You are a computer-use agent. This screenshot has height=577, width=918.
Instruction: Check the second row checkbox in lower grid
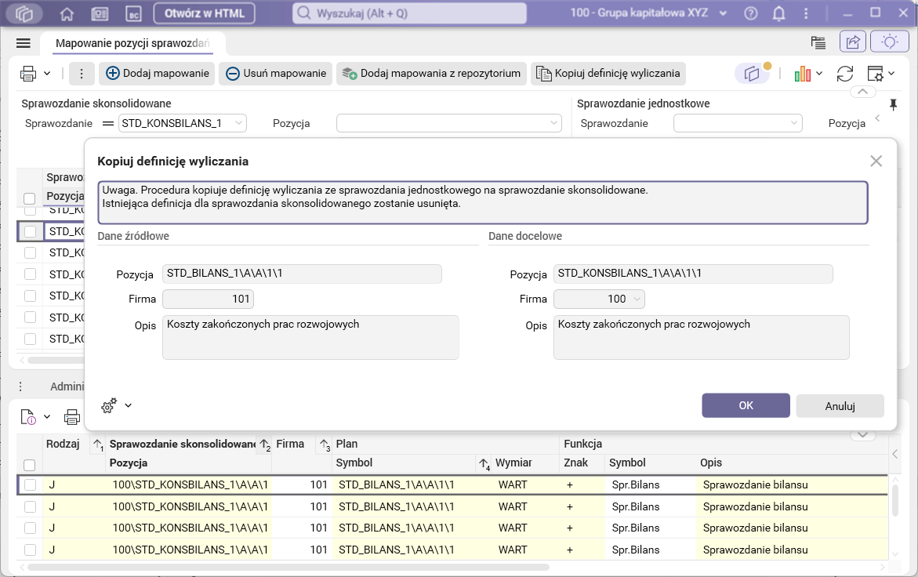(30, 506)
